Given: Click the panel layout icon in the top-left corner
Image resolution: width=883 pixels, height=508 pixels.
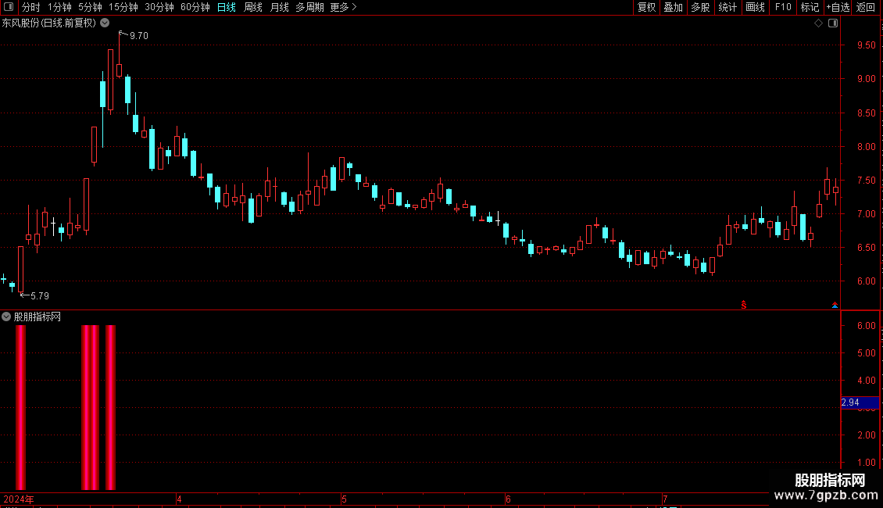Looking at the screenshot, I should coord(9,7).
